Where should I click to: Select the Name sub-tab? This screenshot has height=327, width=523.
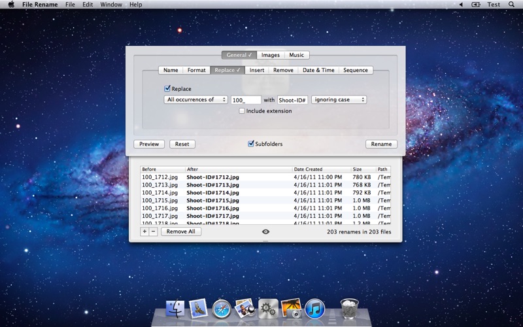pos(171,70)
